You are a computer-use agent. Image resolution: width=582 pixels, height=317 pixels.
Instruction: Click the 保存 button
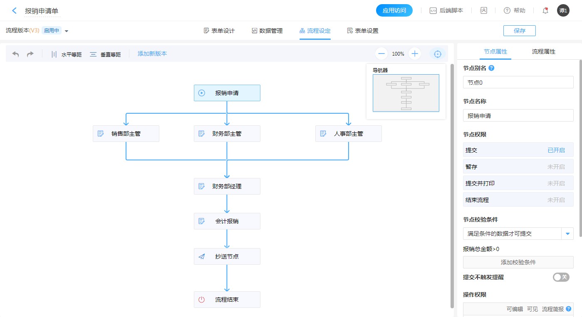519,31
